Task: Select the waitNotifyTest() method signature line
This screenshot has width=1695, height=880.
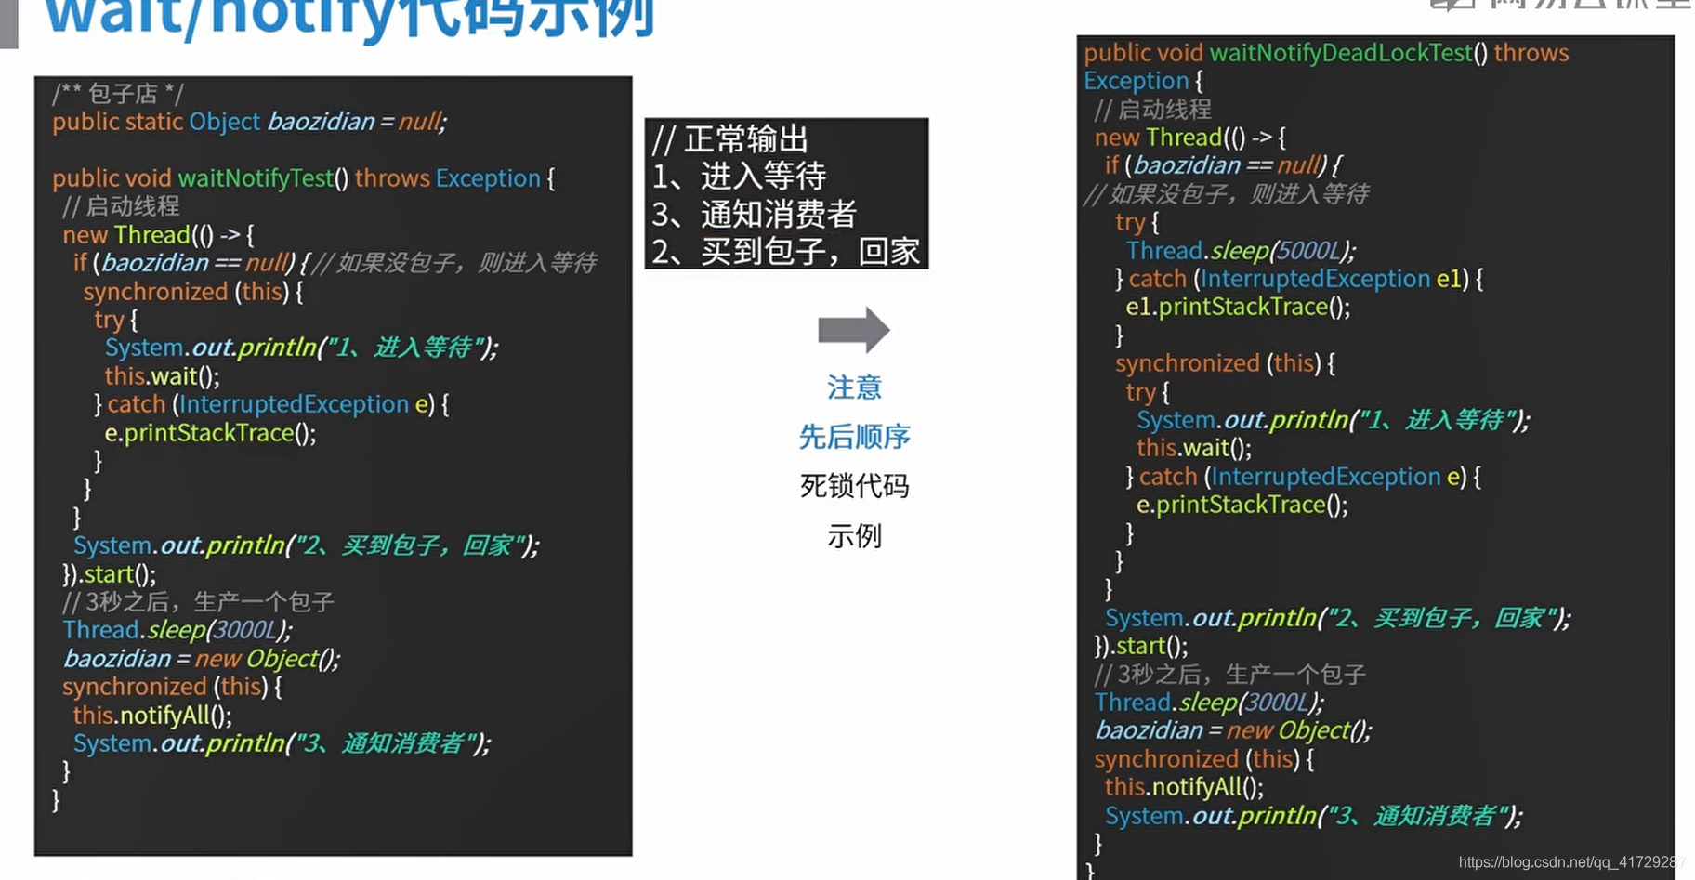Action: (303, 178)
